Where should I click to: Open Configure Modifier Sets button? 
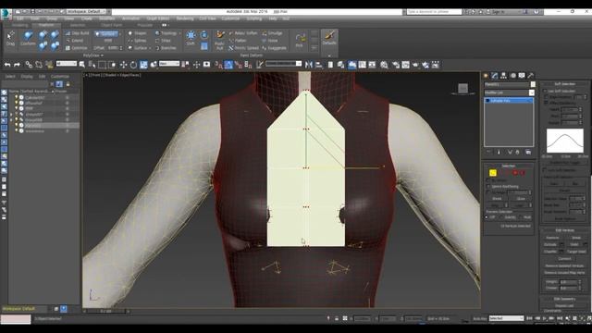[x=528, y=152]
